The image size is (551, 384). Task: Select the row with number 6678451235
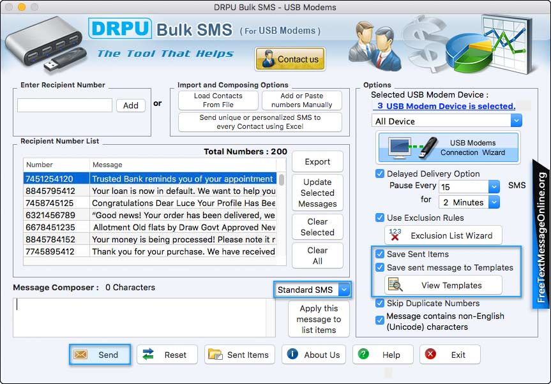point(150,227)
